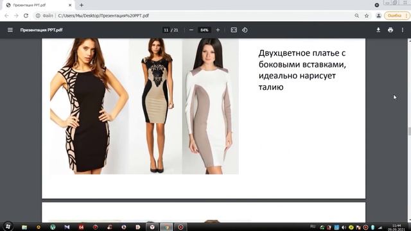
Task: Click the beige and black dress photo
Action: point(155,106)
